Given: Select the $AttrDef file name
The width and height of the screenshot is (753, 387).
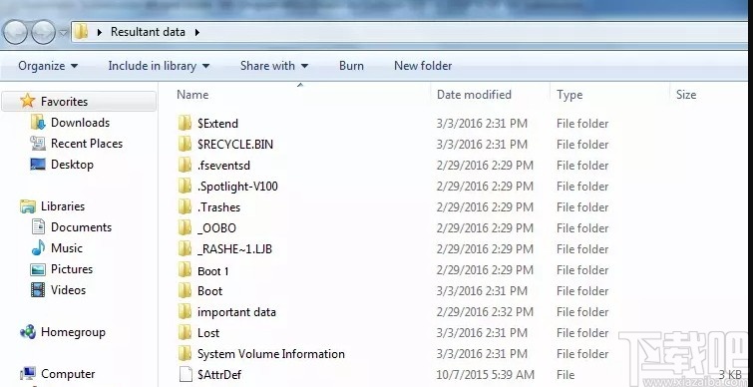Looking at the screenshot, I should [x=219, y=375].
